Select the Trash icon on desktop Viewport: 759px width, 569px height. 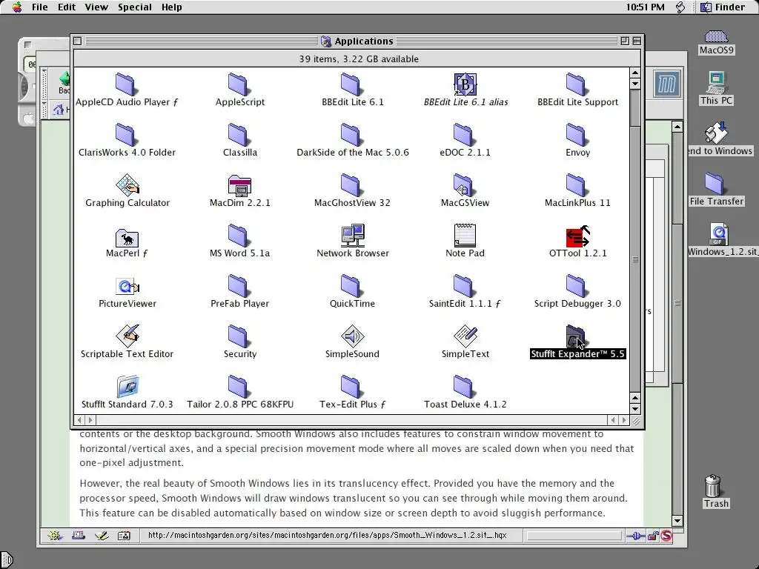pyautogui.click(x=713, y=485)
